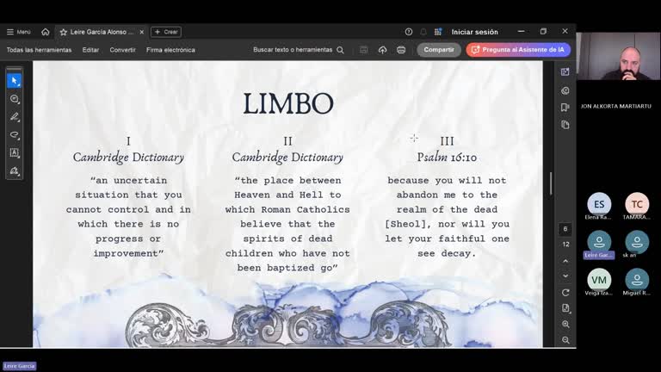Click the zoom in magnifier
Screen dimensions: 661x372
coord(565,325)
